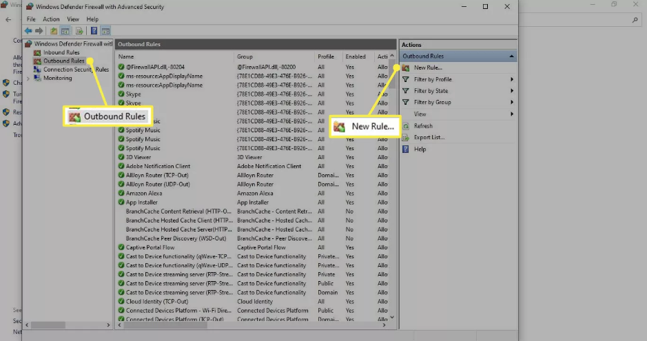The width and height of the screenshot is (647, 341).
Task: Click the green check icon beside 3D Viewer
Action: (x=121, y=157)
